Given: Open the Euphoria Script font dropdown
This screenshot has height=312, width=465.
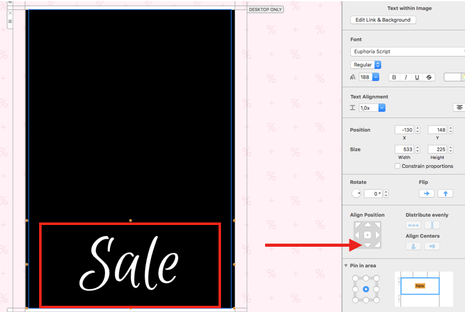Looking at the screenshot, I should coord(407,52).
